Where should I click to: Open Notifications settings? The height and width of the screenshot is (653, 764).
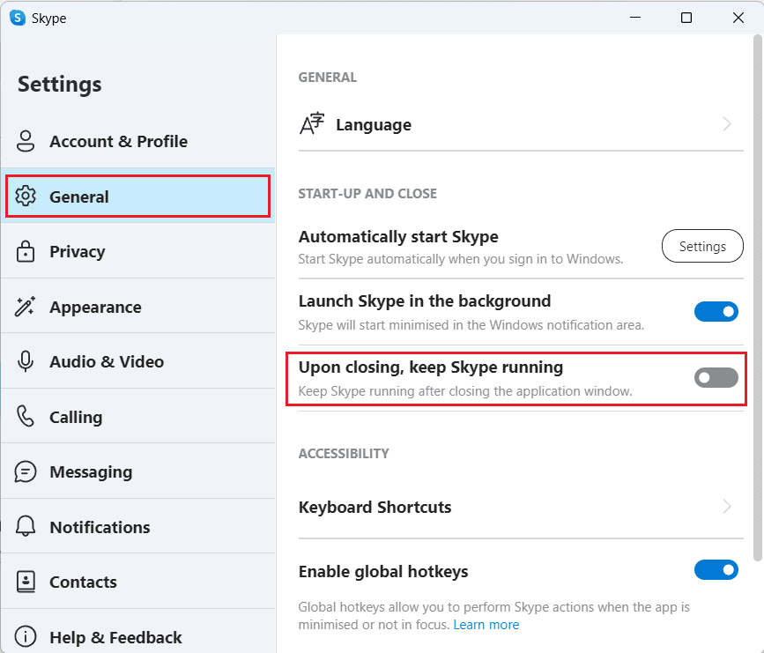(138, 527)
